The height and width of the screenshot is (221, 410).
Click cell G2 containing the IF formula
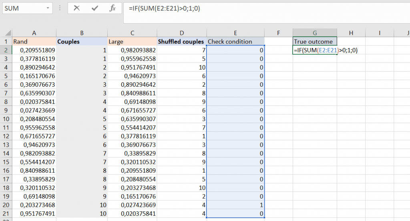click(x=315, y=50)
